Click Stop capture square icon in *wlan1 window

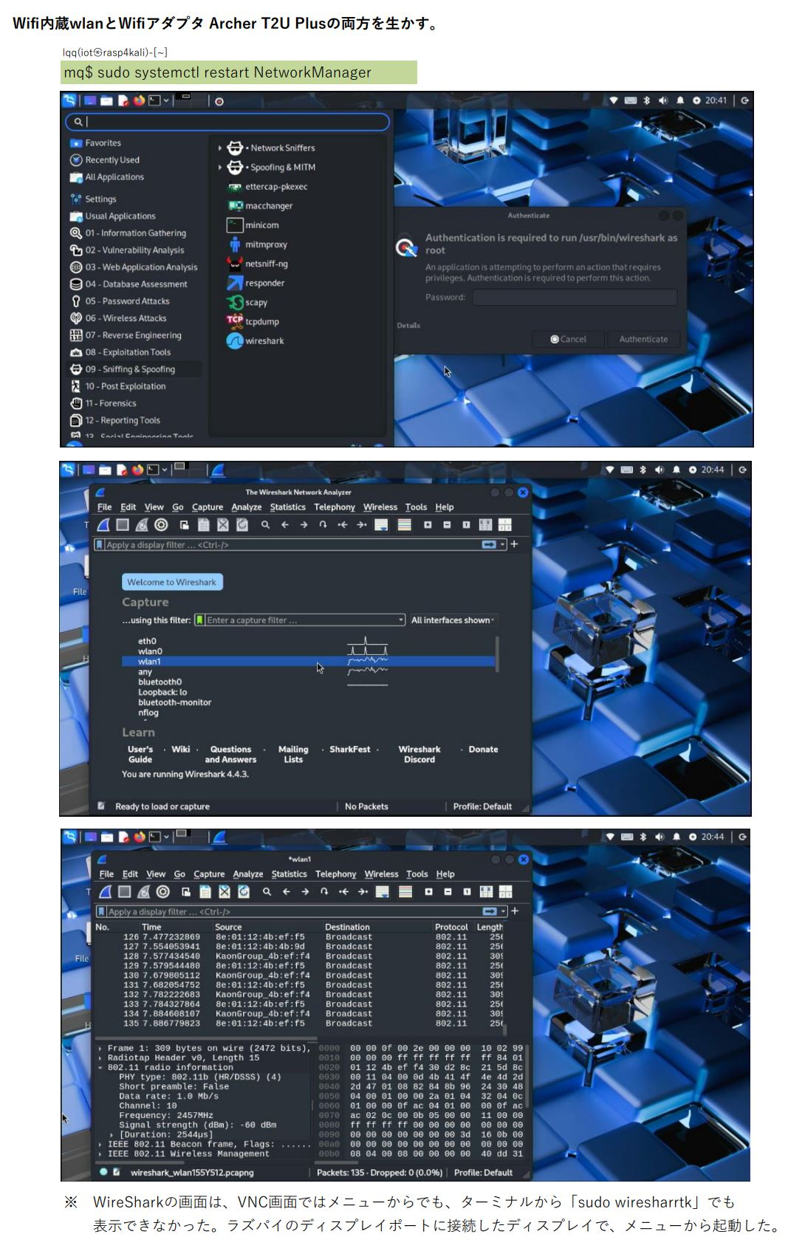click(124, 892)
